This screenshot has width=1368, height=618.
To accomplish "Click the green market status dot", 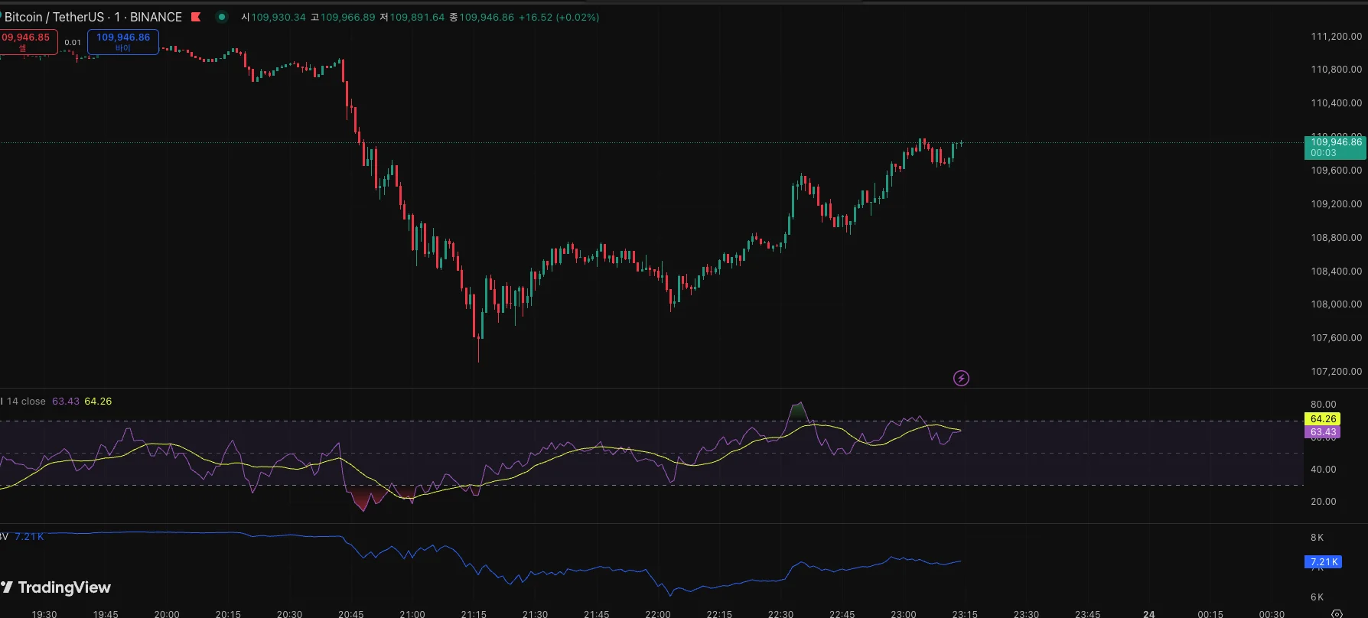I will tap(222, 17).
